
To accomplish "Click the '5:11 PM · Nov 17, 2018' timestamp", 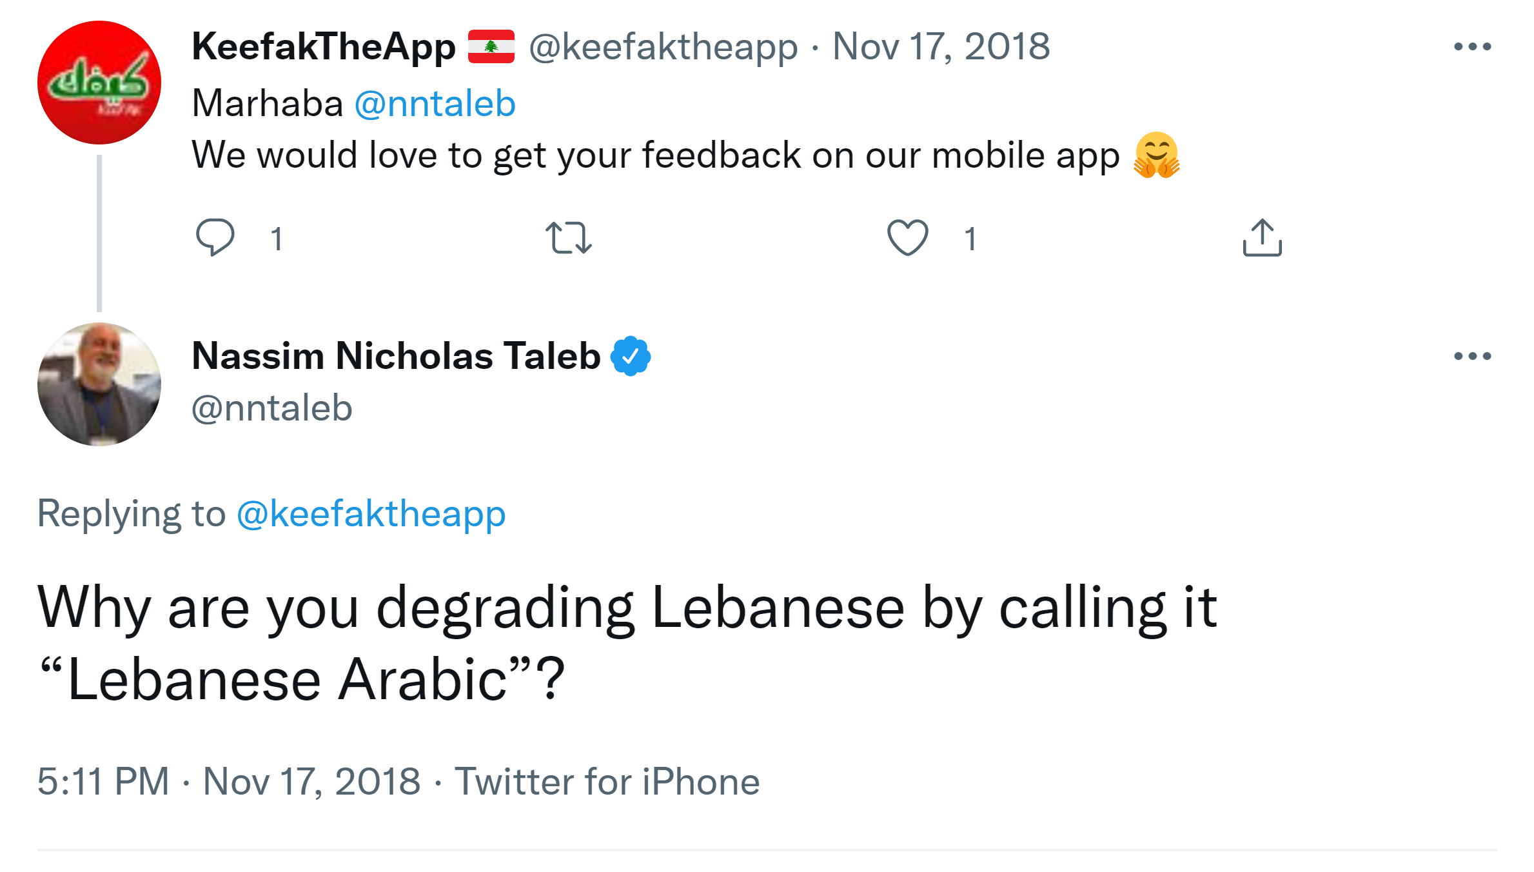I will [x=229, y=782].
